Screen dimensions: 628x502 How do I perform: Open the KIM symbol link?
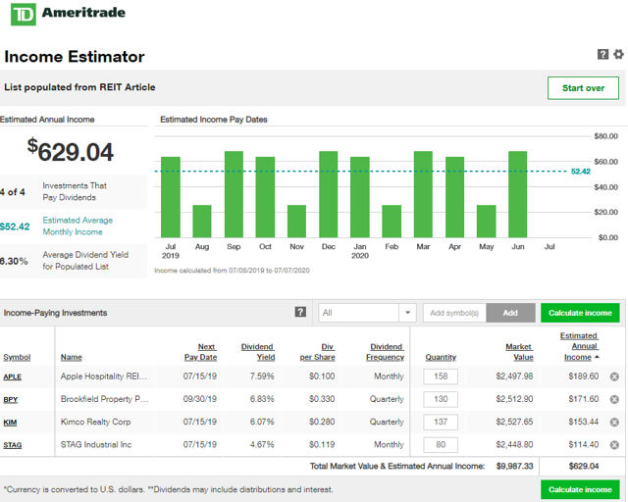click(10, 423)
